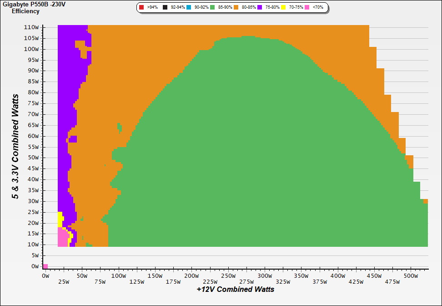Click the 500w label on horizontal axis
This screenshot has height=306, width=442.
[411, 275]
